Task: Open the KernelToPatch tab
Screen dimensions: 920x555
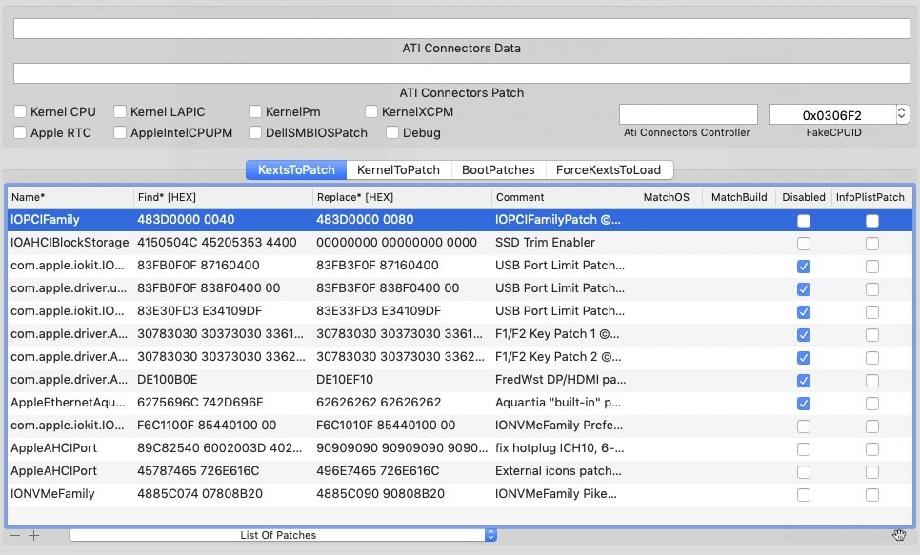Action: [398, 170]
